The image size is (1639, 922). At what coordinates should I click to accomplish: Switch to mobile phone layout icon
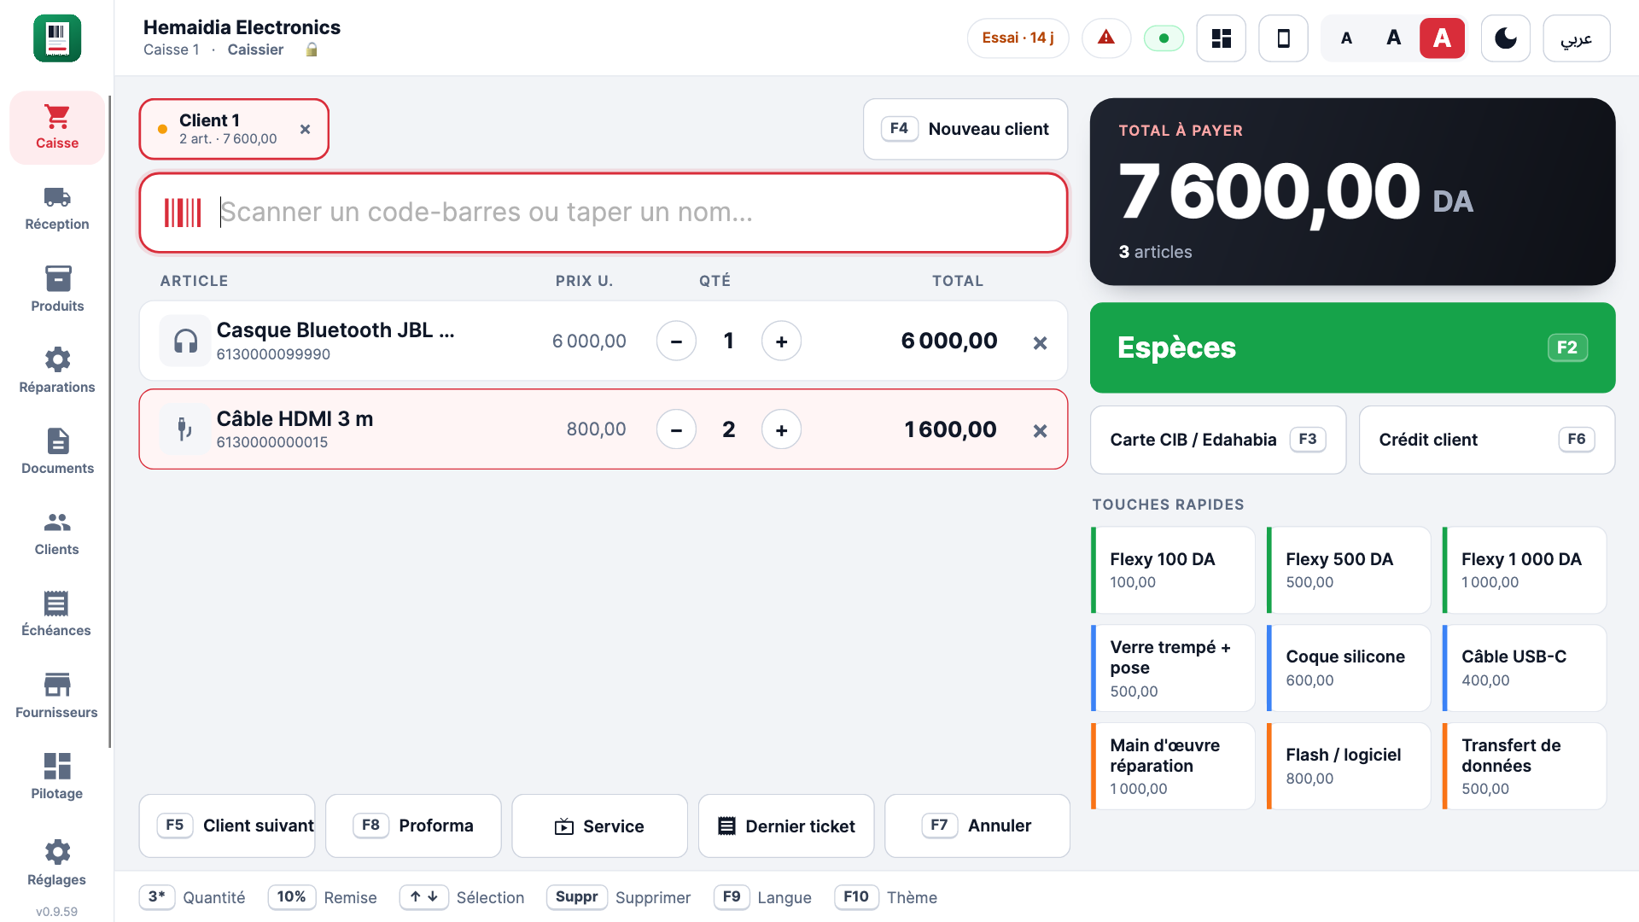tap(1283, 38)
